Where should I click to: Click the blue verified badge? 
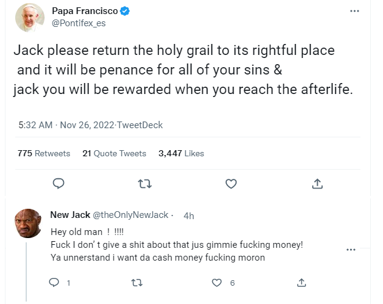point(123,12)
